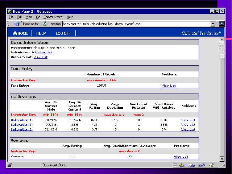Click the 'Document: Done' status text

coord(54,165)
